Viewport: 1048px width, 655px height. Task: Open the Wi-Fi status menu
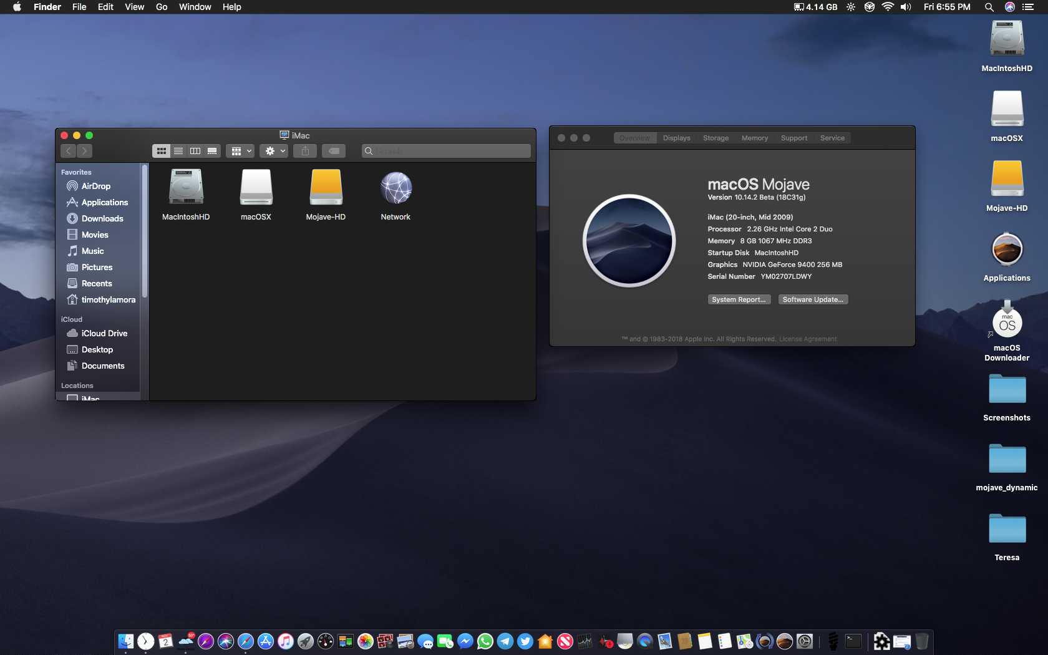(888, 7)
